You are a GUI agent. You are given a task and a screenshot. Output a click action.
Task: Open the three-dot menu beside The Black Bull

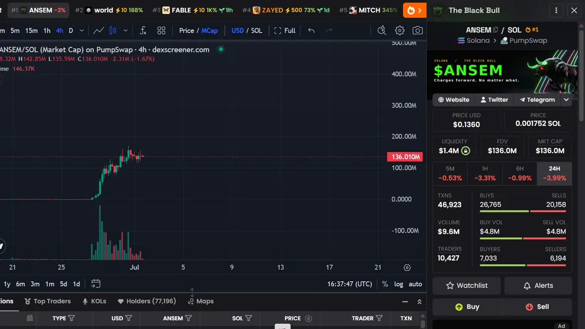pos(556,10)
